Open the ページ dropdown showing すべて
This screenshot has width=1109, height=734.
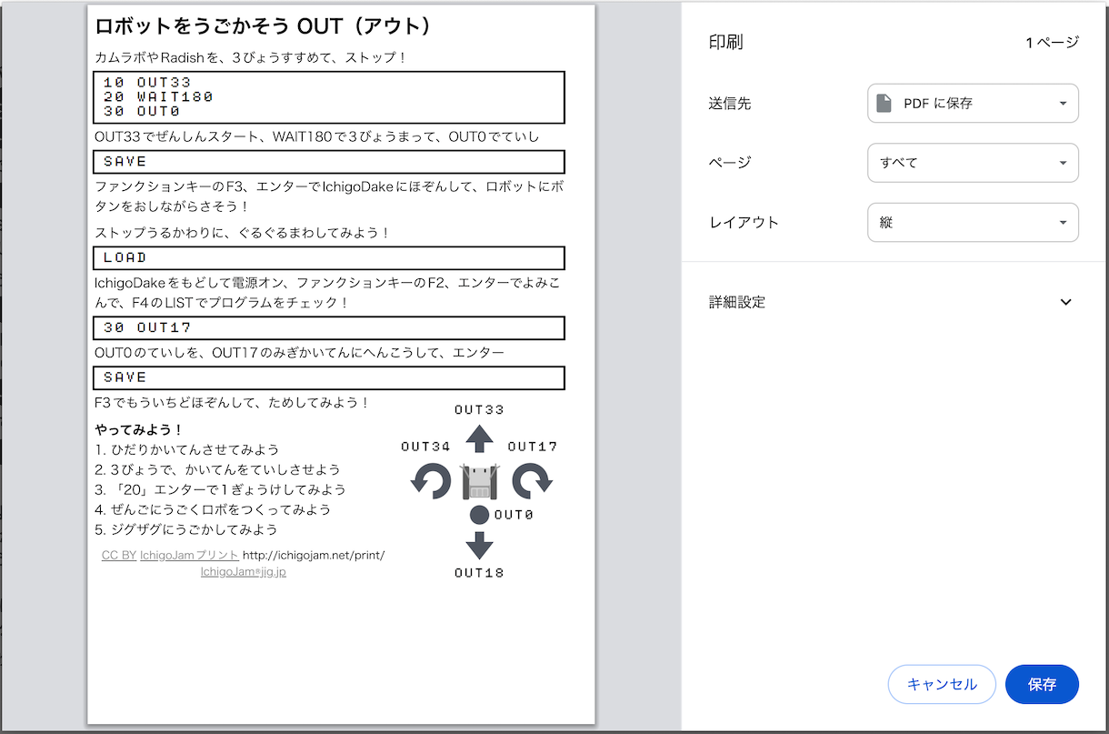click(973, 163)
